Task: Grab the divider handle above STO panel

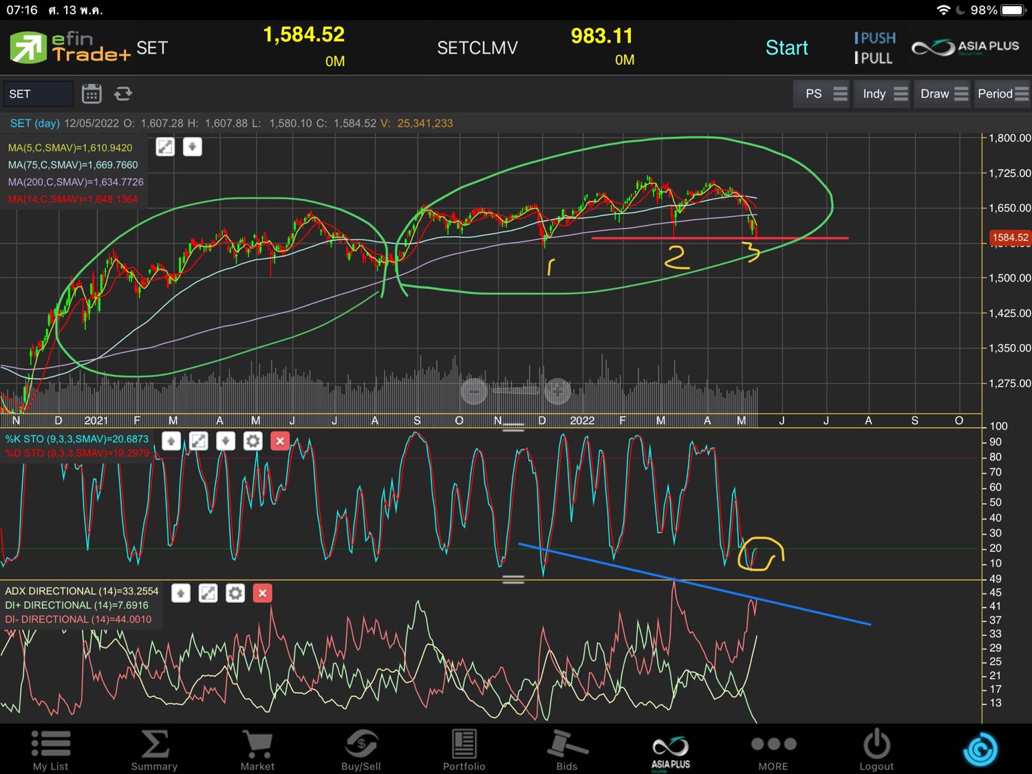Action: [x=513, y=428]
